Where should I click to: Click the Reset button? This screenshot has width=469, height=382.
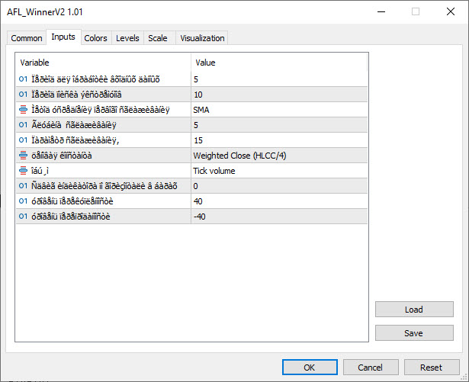(x=432, y=367)
